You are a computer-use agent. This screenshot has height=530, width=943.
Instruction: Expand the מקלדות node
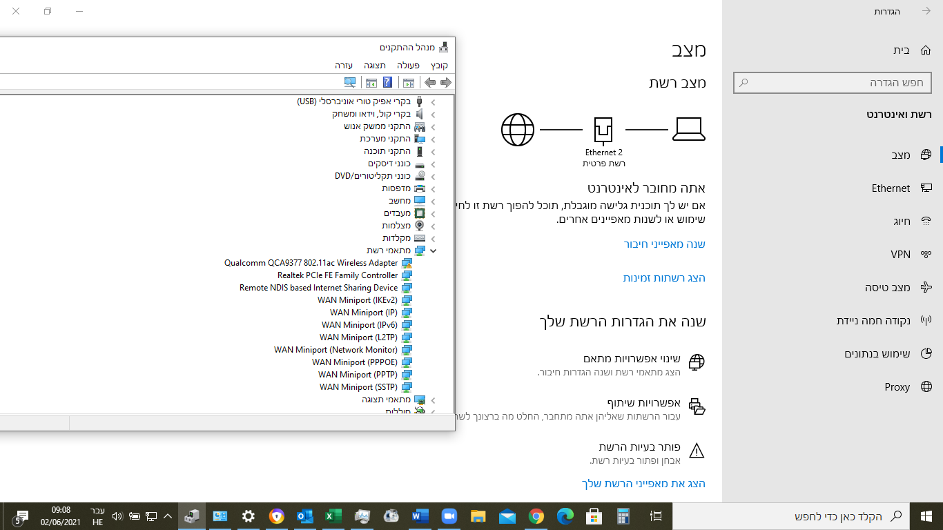tap(434, 238)
